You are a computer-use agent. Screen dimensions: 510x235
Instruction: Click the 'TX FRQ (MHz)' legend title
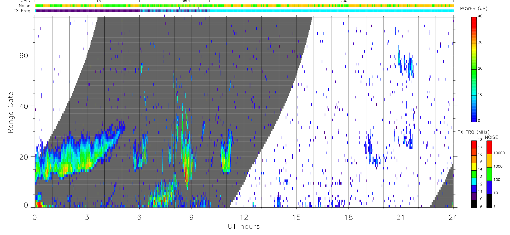pos(473,132)
